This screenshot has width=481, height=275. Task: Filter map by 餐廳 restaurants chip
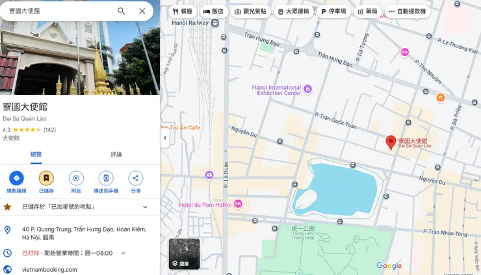(x=183, y=11)
